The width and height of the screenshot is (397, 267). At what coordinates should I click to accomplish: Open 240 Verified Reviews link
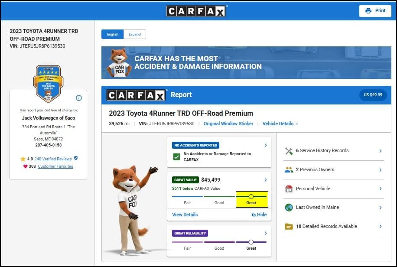point(53,159)
